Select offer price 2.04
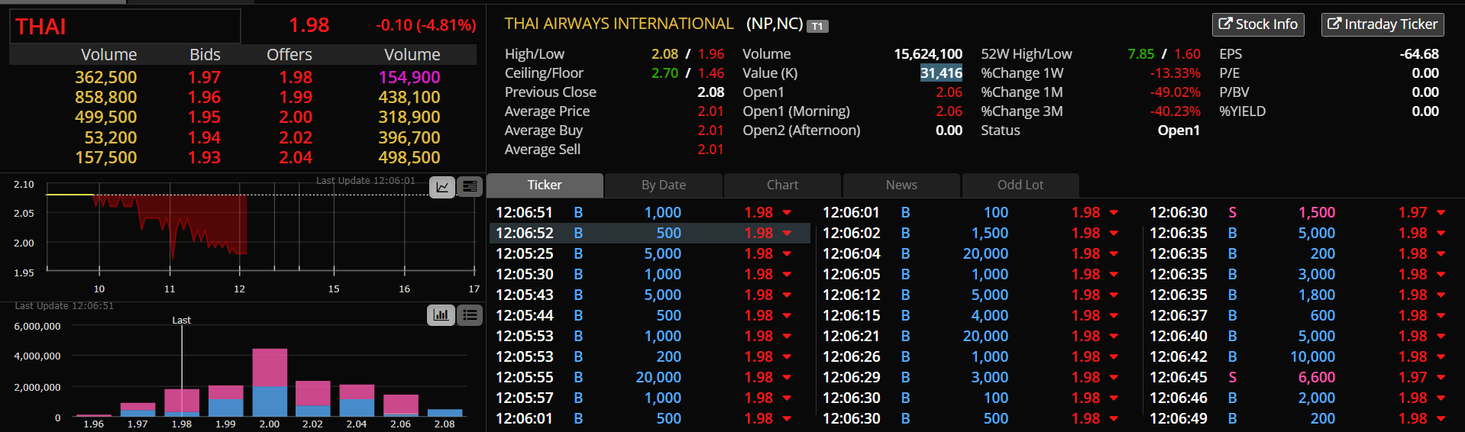This screenshot has width=1465, height=432. click(x=296, y=158)
